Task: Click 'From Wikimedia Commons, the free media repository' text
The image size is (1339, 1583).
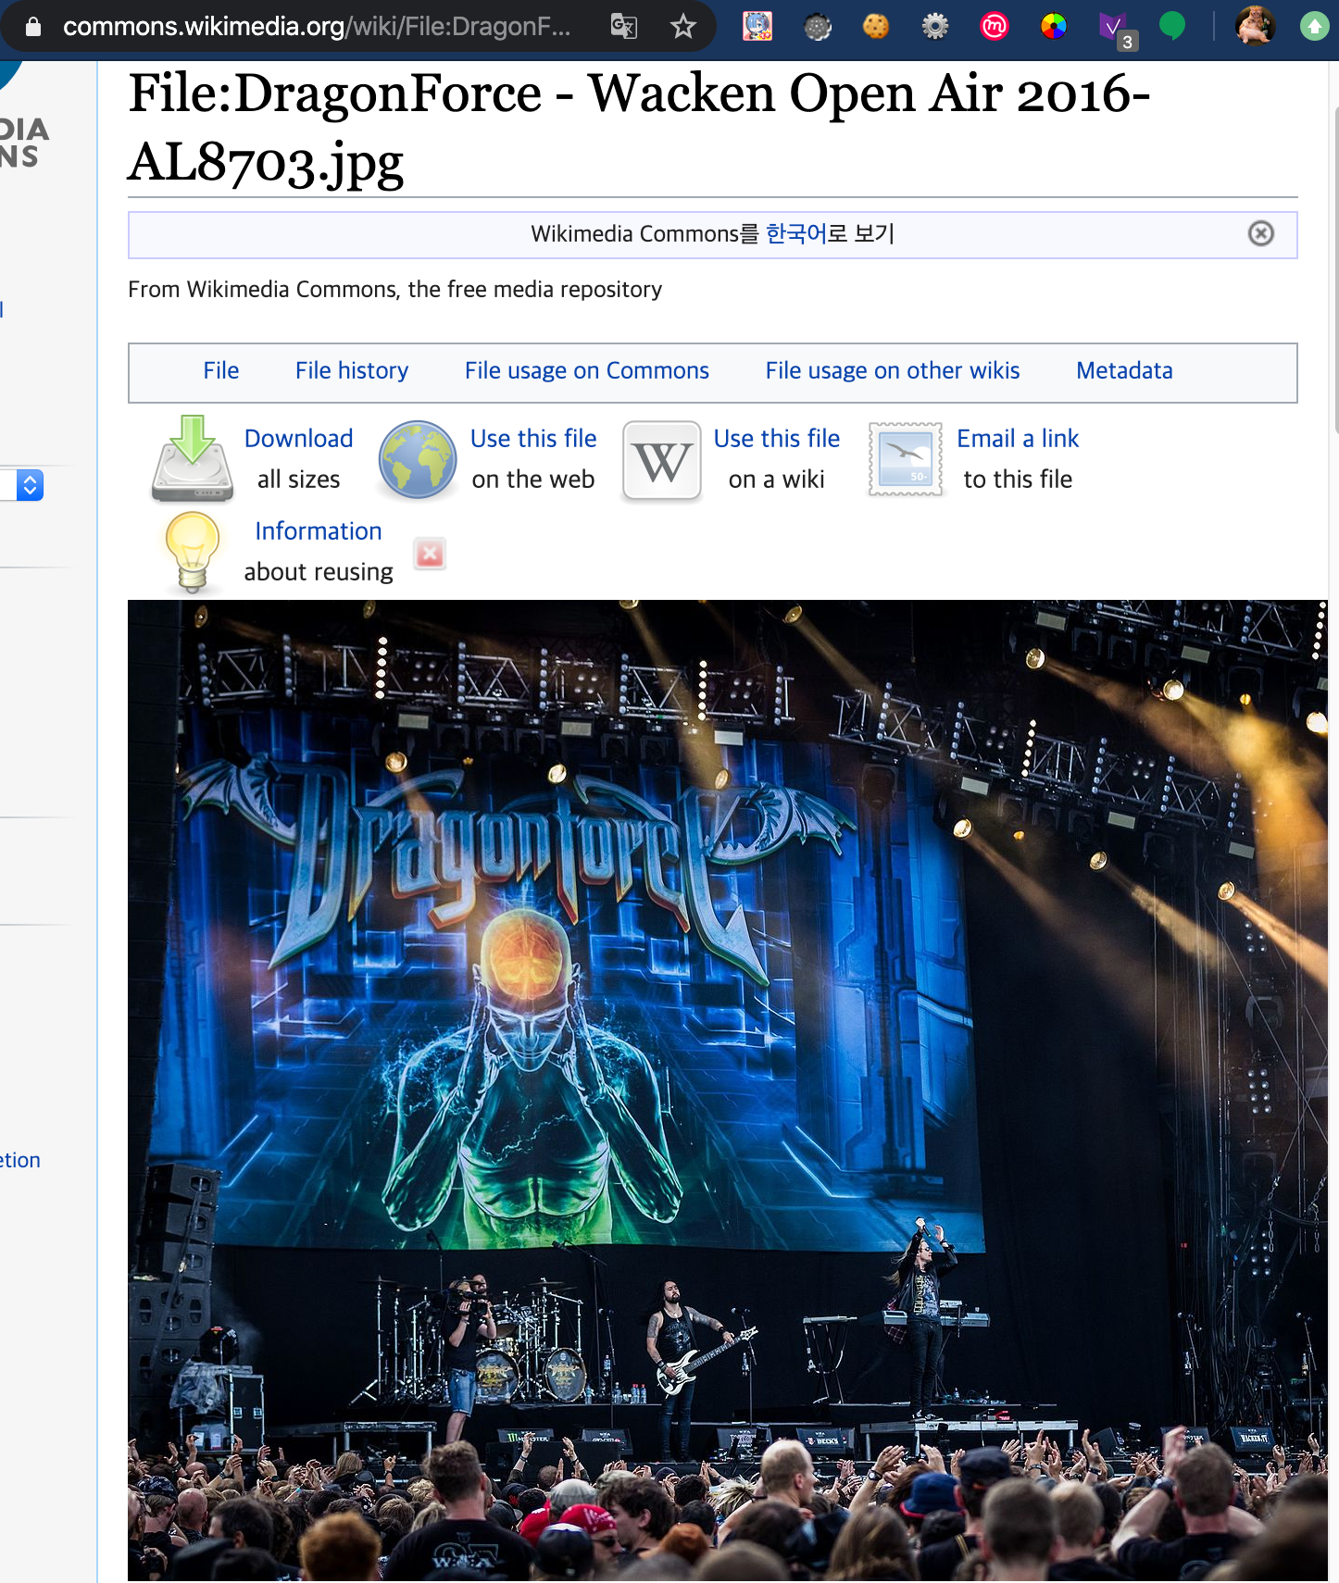Action: pos(395,290)
